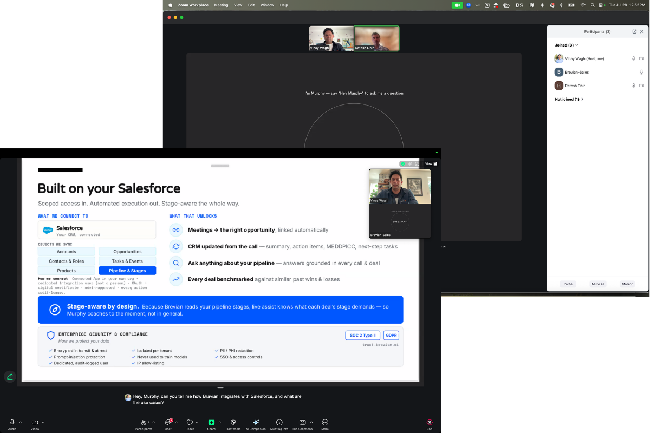
Task: Expand the caret next to Chat
Action: (176, 422)
